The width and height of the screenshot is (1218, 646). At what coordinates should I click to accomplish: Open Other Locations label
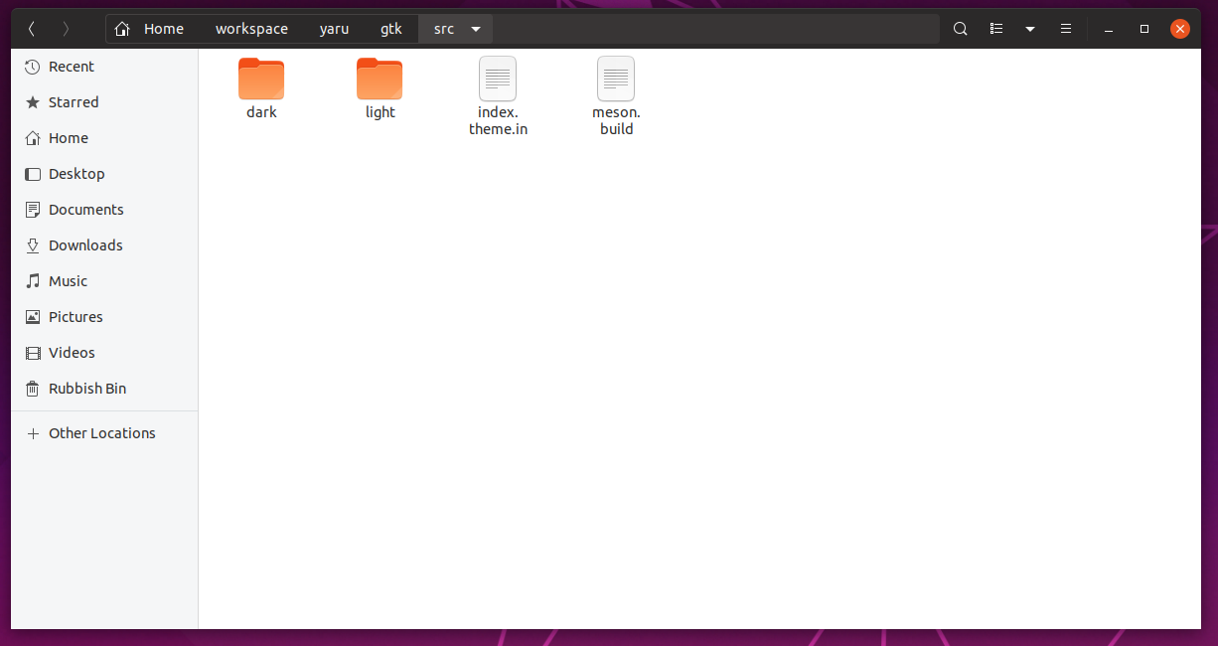[102, 433]
